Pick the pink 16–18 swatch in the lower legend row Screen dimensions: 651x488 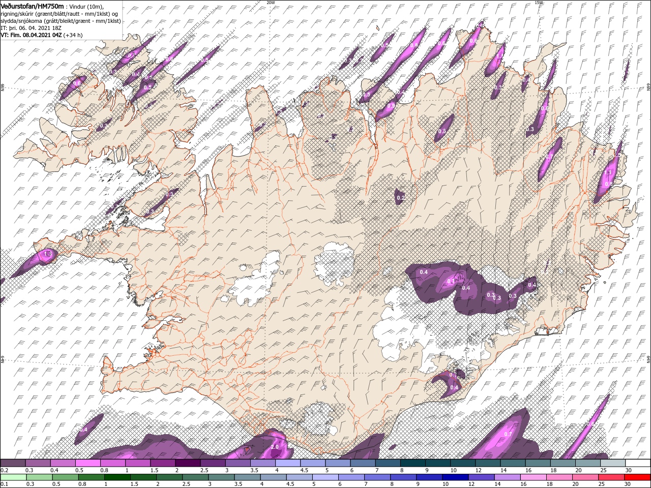click(x=532, y=477)
